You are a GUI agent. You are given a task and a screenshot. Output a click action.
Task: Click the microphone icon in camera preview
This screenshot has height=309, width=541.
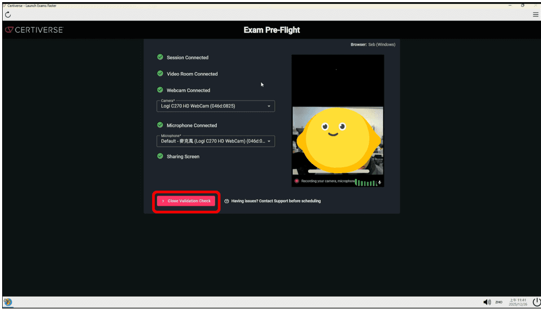pos(380,182)
